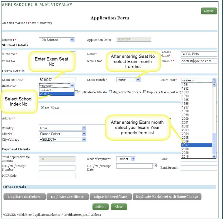Pick index number 23.037 from the list
This screenshot has width=223, height=219.
(x=56, y=94)
